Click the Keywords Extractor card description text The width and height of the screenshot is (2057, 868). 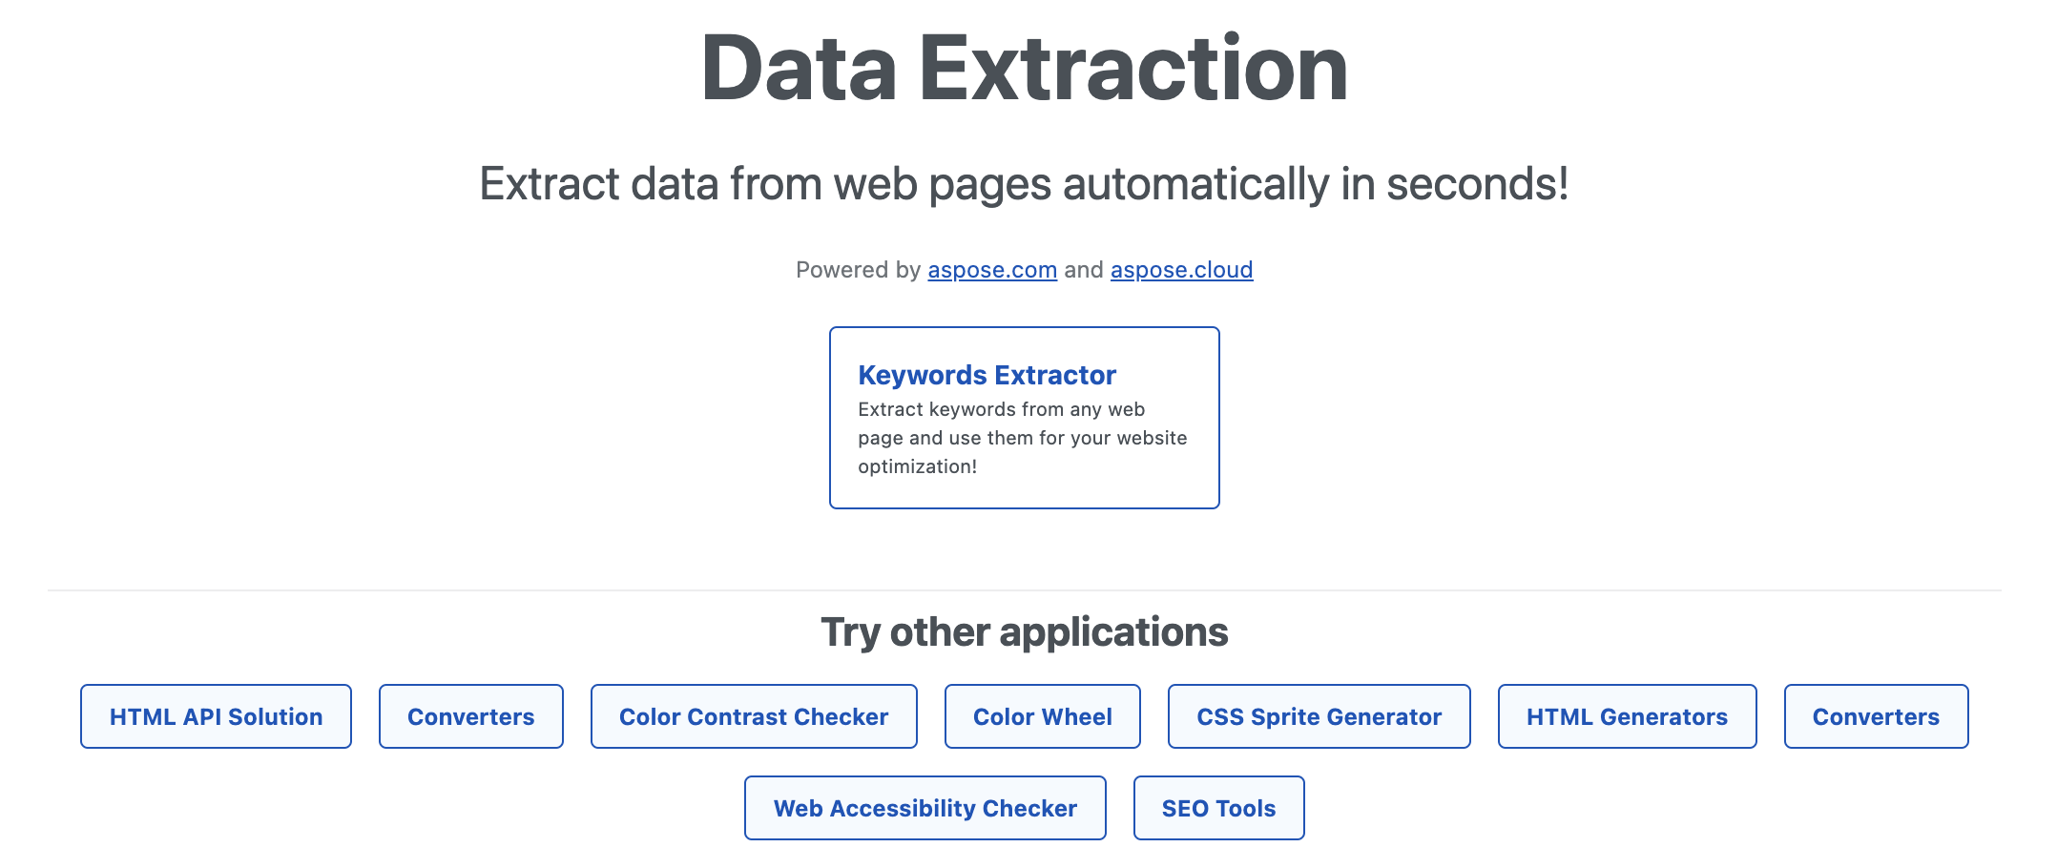coord(1022,437)
